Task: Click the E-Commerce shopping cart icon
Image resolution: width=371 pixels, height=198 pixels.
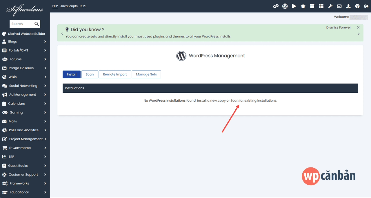Action: pyautogui.click(x=4, y=148)
